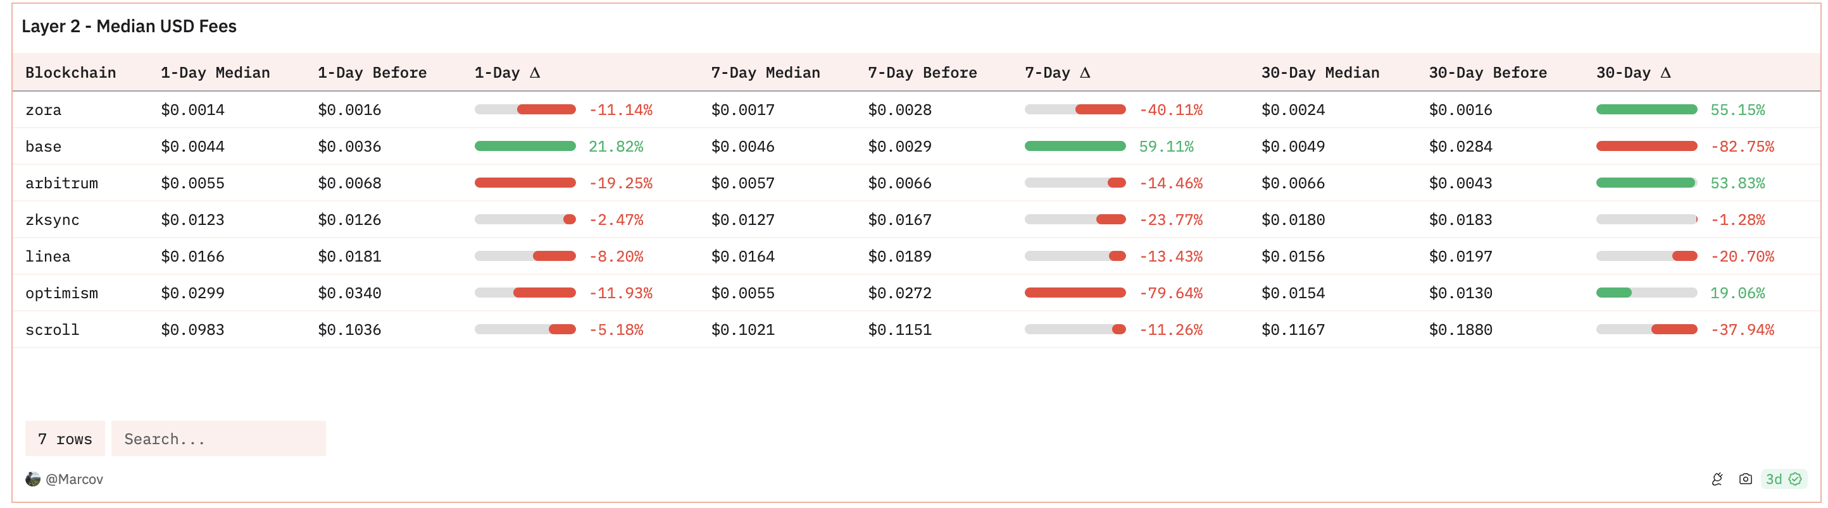Sort by the 30-Day Median column header

click(x=1320, y=73)
